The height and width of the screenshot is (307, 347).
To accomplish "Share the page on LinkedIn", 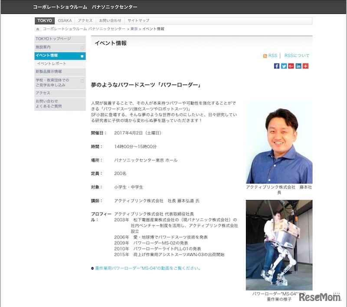I will pos(298,66).
